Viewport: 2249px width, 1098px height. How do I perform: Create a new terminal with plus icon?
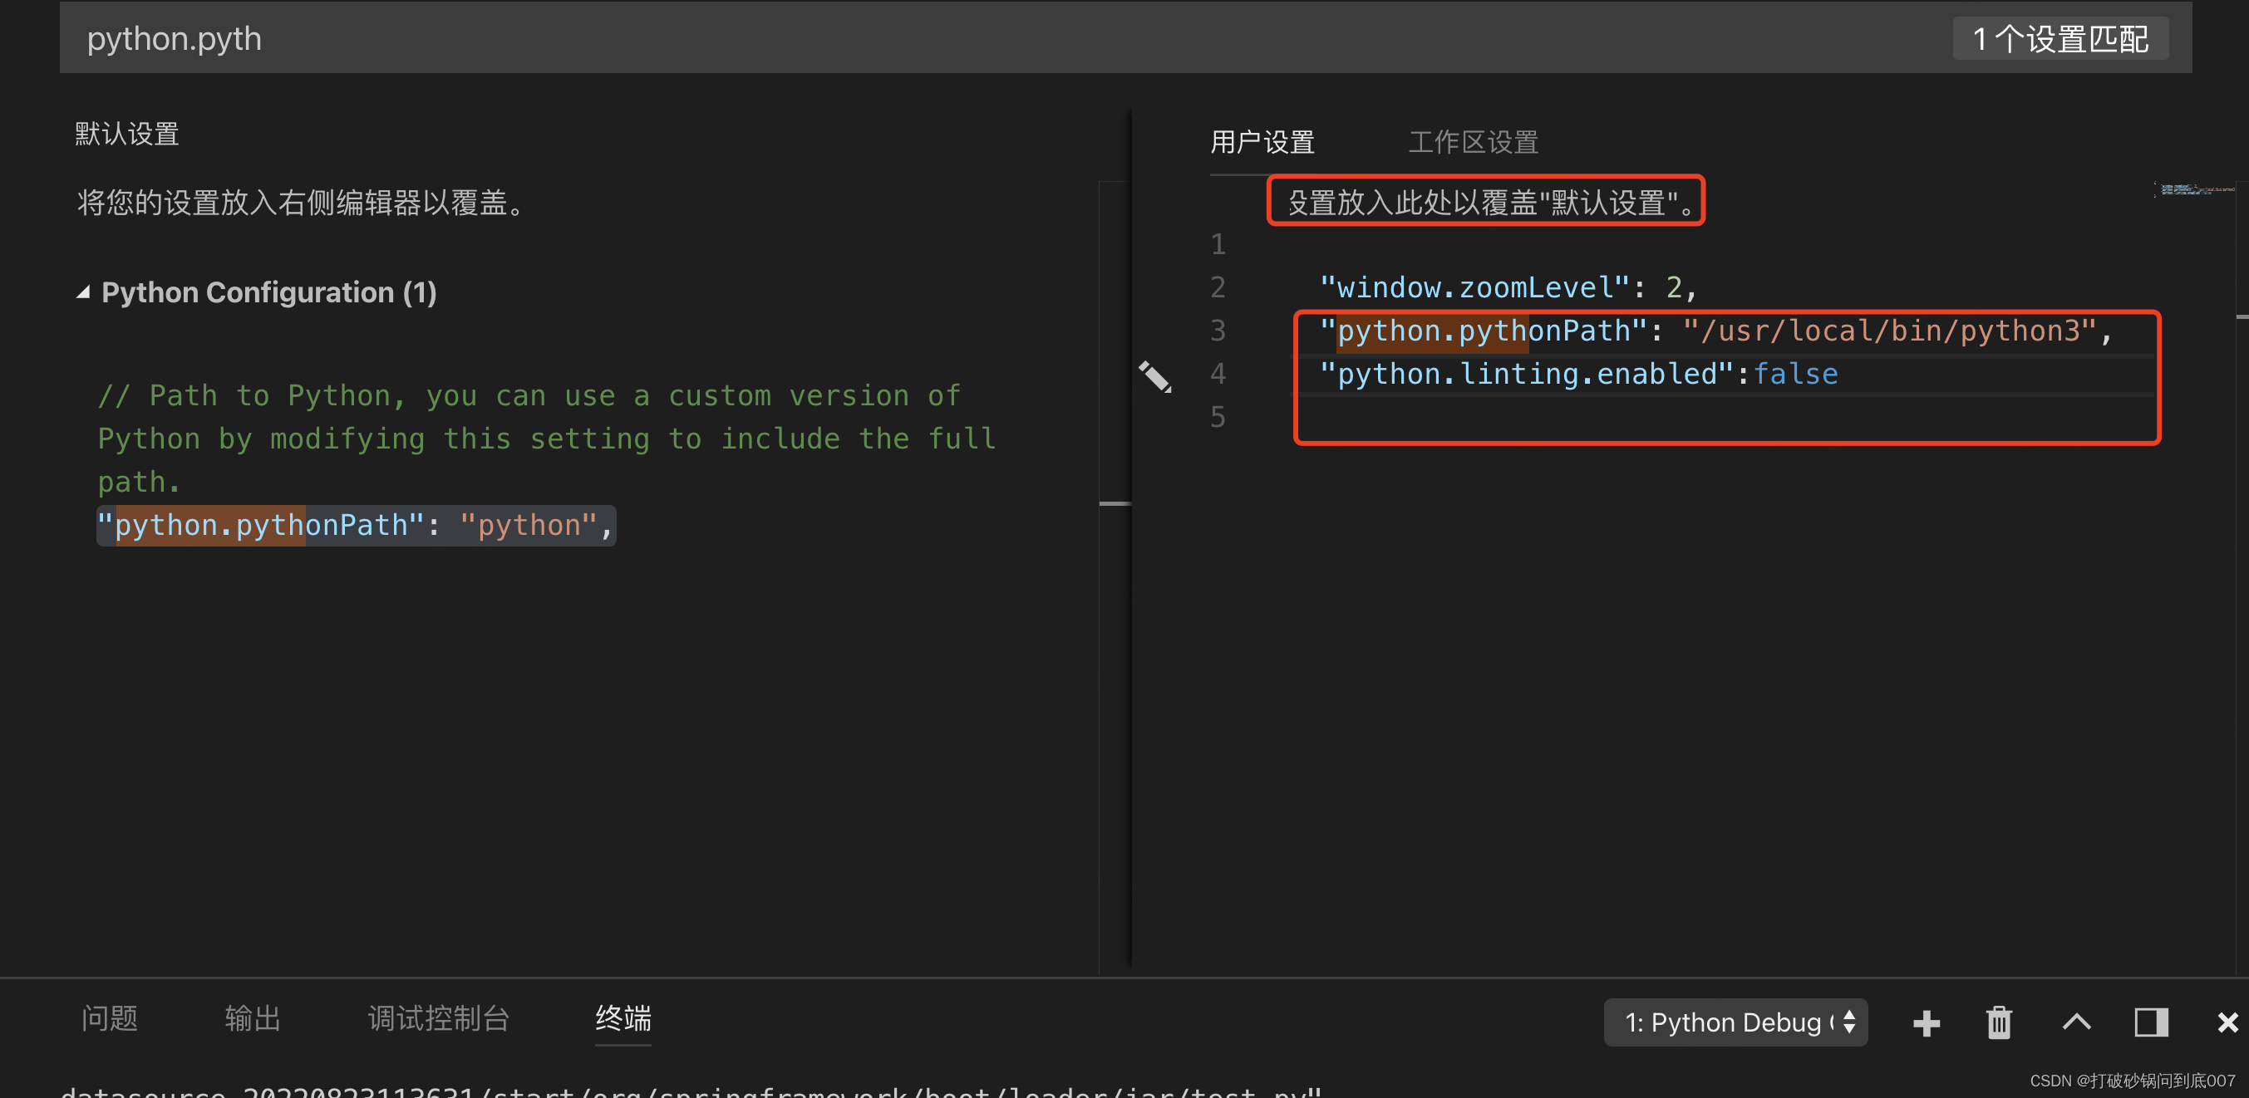point(1926,1023)
